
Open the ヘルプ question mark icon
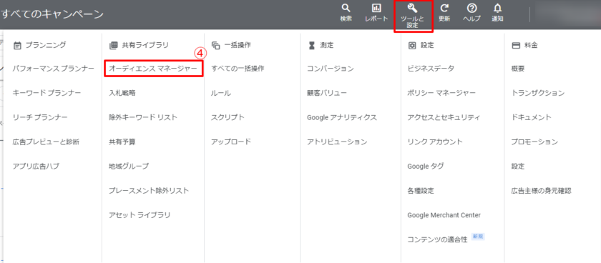[x=471, y=9]
